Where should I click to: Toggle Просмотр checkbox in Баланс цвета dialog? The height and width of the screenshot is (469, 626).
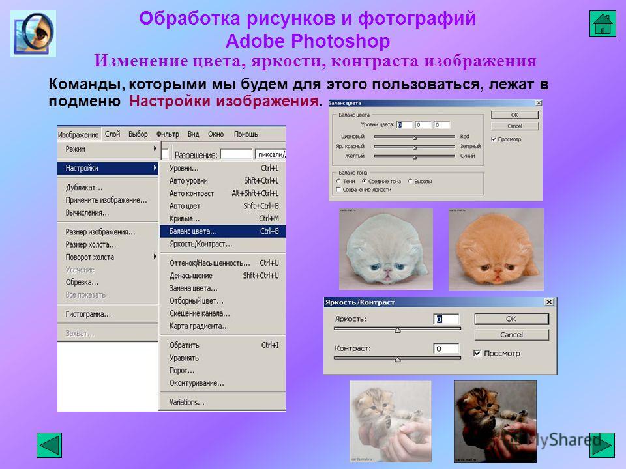point(494,139)
